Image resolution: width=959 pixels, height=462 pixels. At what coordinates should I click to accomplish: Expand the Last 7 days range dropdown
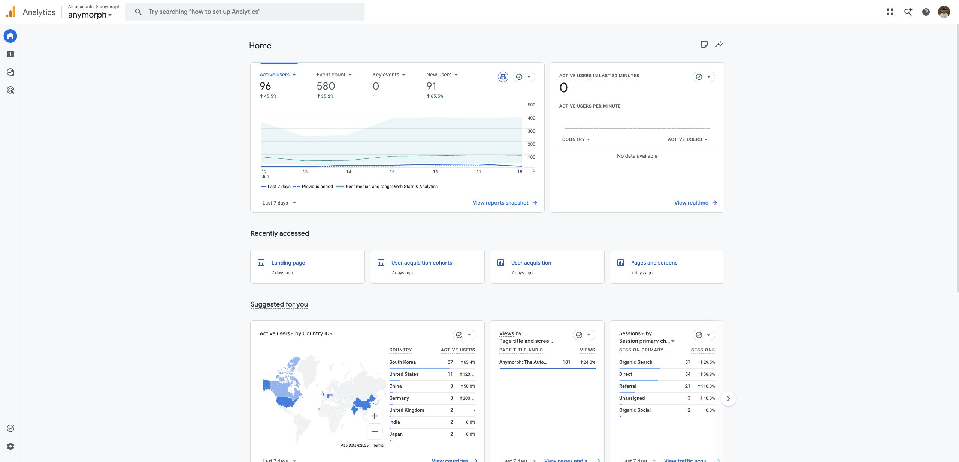279,203
